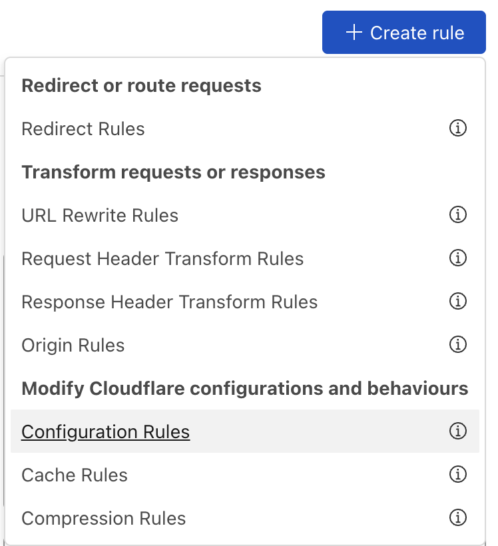
Task: Click the Create rule button
Action: coord(403,32)
